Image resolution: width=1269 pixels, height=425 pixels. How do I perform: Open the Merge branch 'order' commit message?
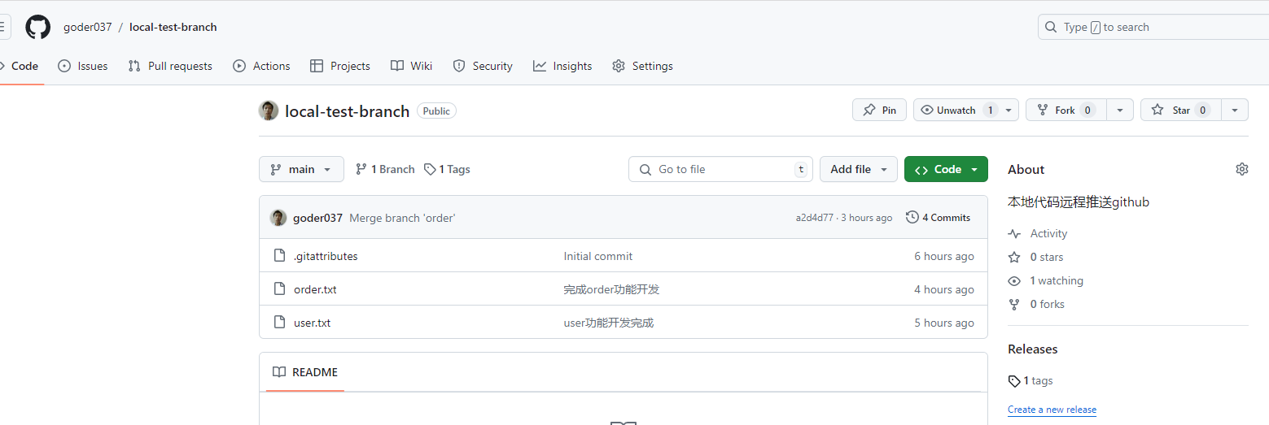(402, 218)
